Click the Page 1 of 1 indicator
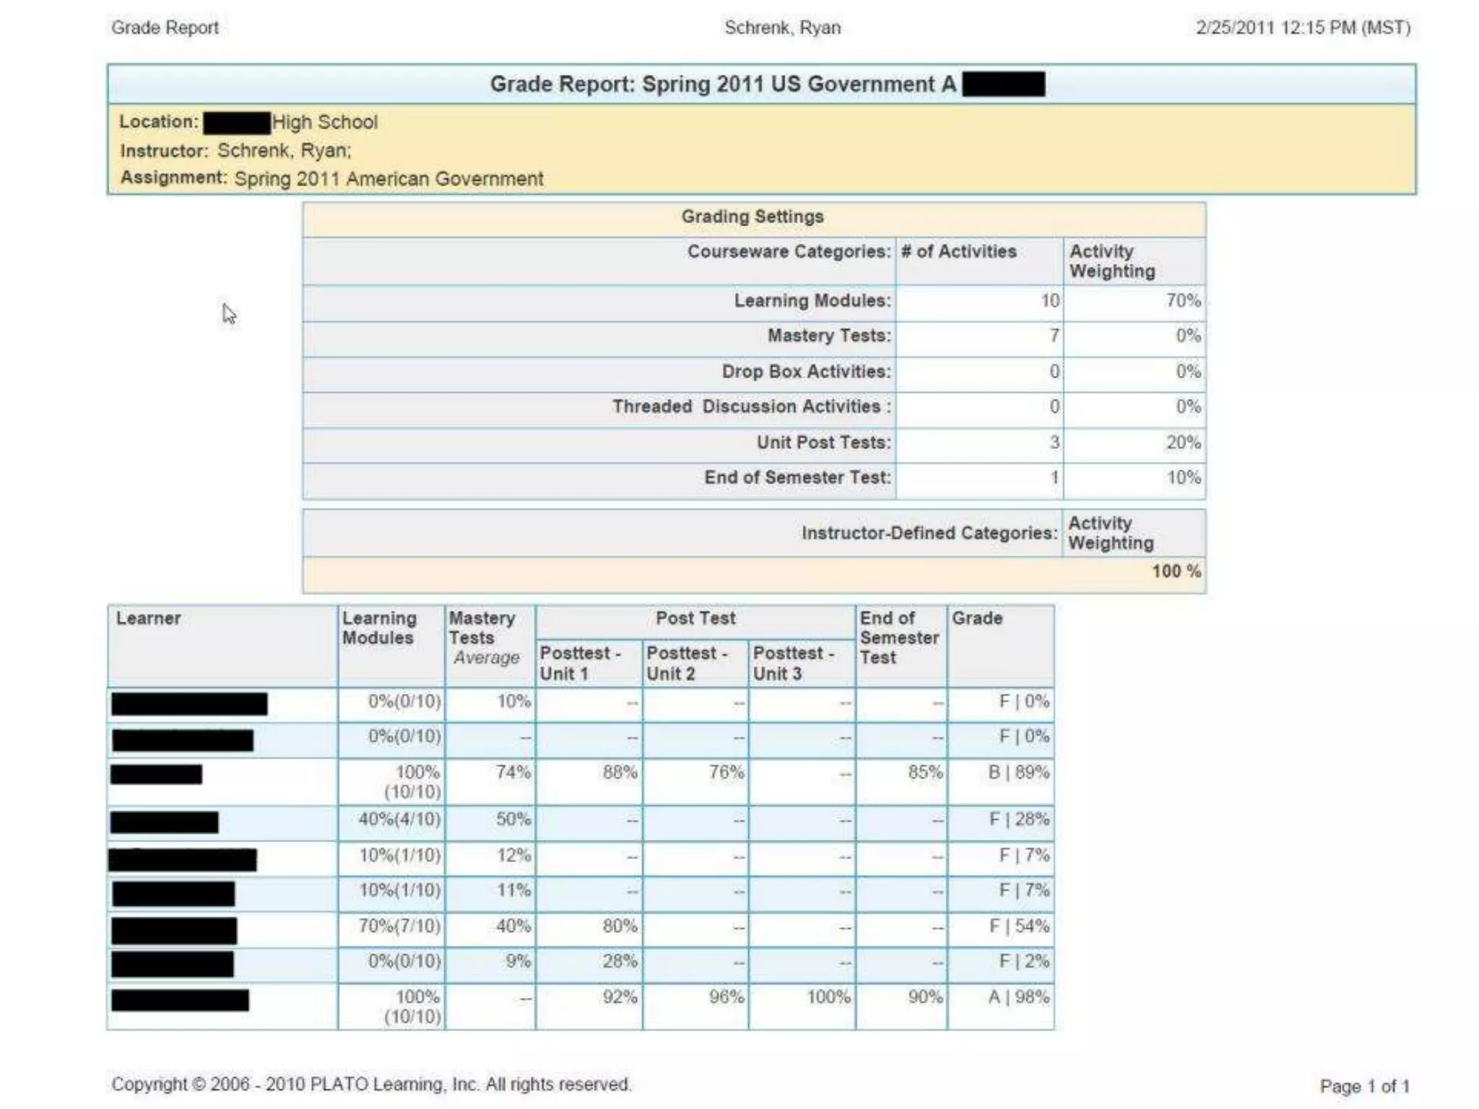This screenshot has height=1109, width=1479. 1364,1087
